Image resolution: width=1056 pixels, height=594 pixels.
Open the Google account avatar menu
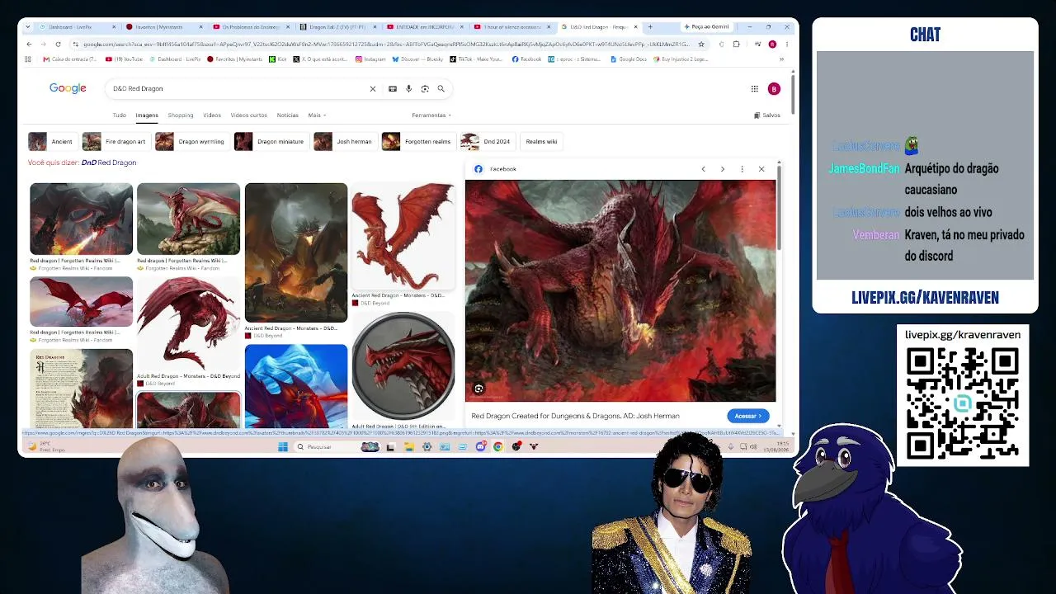click(x=774, y=89)
